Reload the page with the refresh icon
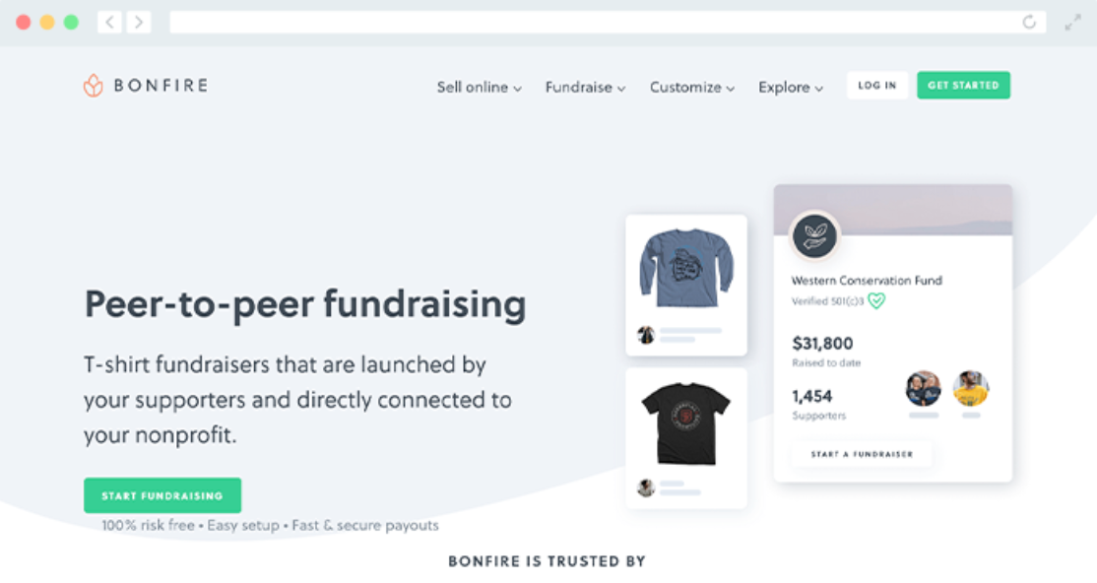Viewport: 1097px width, 583px height. point(1029,23)
